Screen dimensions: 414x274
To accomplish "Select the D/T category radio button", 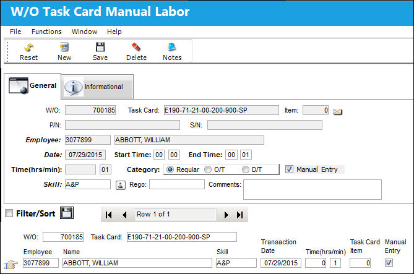I will click(246, 169).
